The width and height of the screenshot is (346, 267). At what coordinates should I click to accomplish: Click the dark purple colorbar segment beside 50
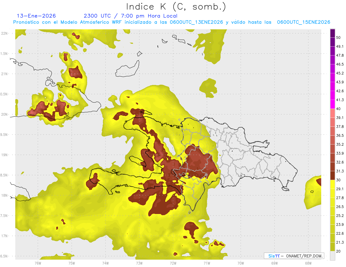332,33
